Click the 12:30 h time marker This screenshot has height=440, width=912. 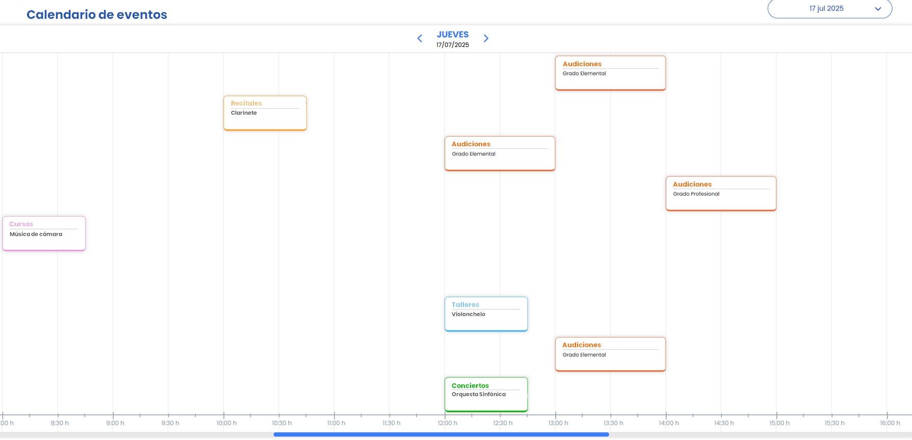(503, 423)
